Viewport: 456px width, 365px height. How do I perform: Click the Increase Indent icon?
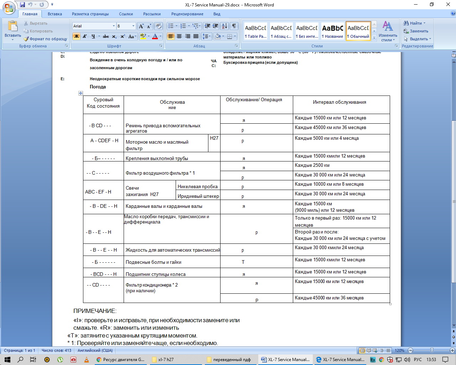[216, 26]
